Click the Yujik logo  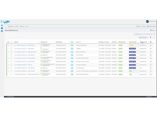7,22
